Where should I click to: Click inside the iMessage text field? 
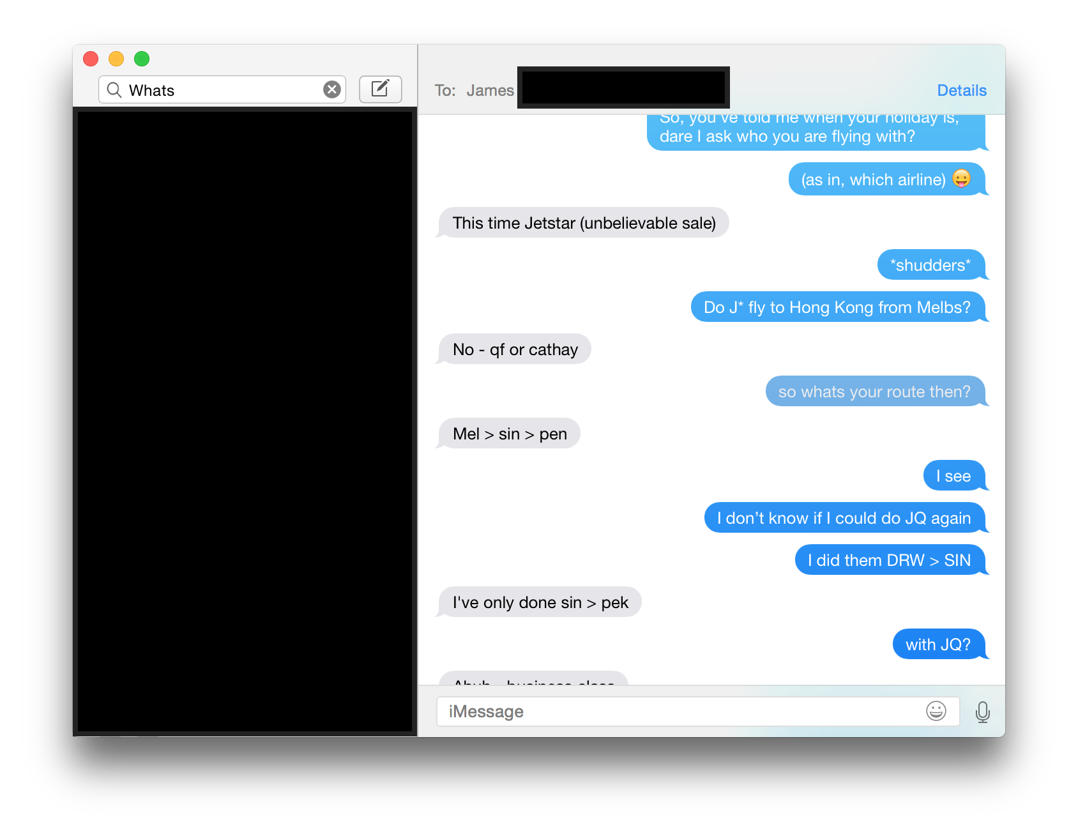click(698, 712)
